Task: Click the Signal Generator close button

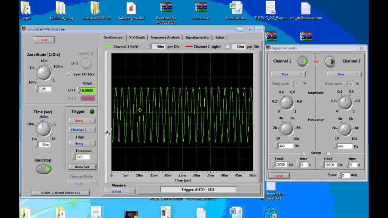Action: click(279, 176)
